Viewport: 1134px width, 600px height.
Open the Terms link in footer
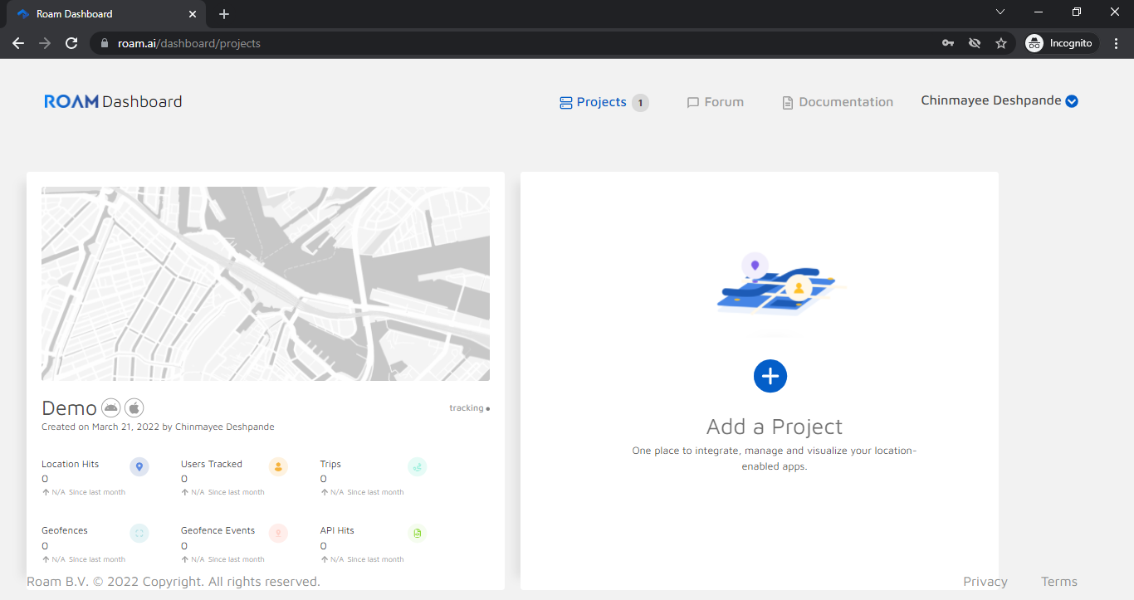coord(1059,582)
